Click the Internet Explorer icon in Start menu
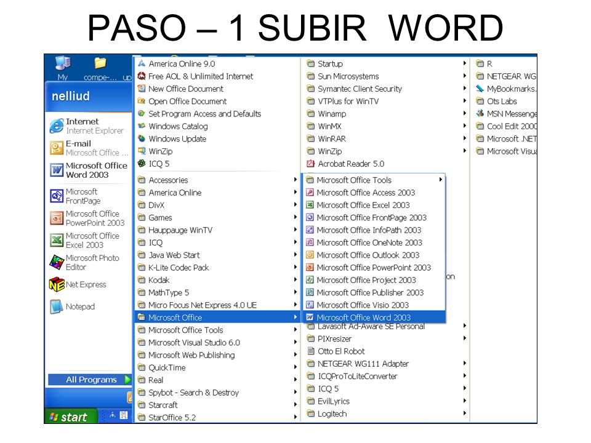Image resolution: width=591 pixels, height=443 pixels. 57,126
